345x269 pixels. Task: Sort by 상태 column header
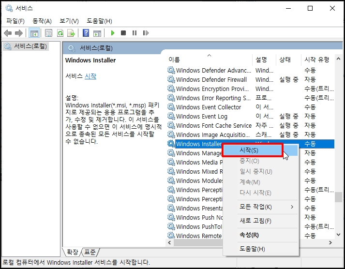click(x=288, y=60)
